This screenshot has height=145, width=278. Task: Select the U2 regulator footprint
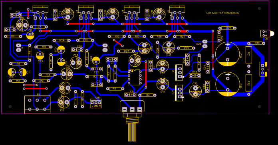tap(40, 13)
